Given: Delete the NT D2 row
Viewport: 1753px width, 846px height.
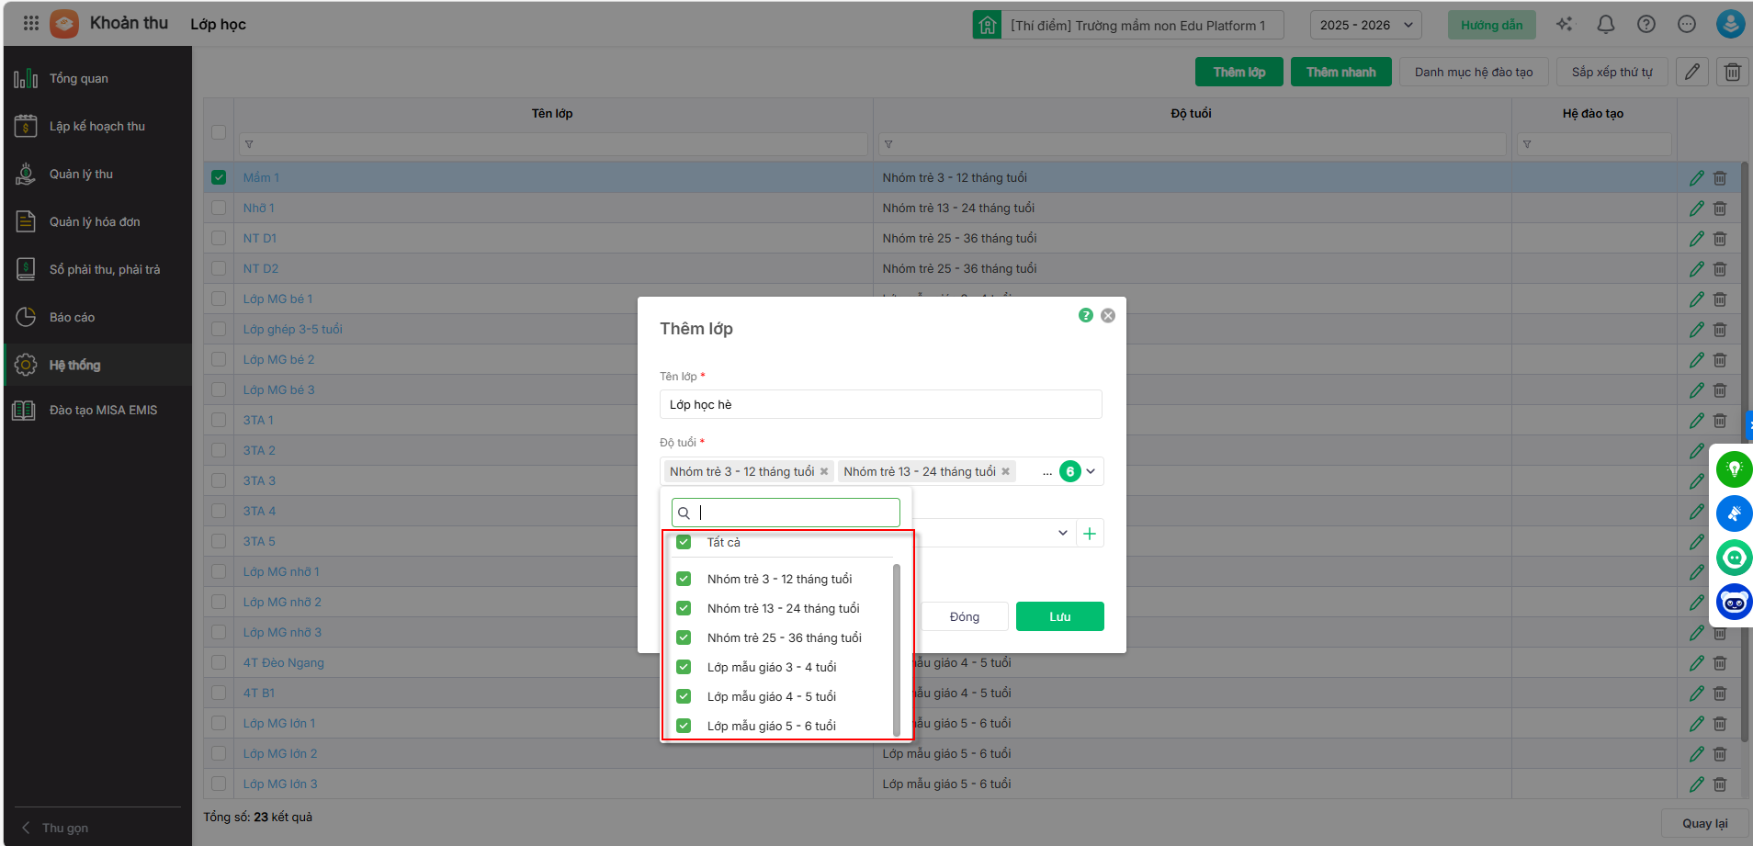Looking at the screenshot, I should tap(1720, 269).
